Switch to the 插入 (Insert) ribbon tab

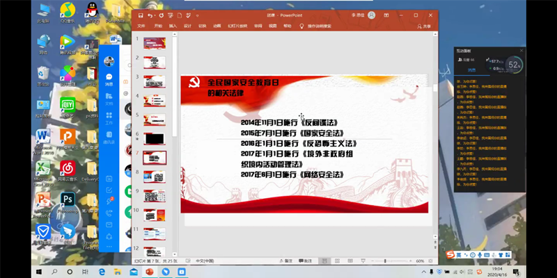tap(172, 26)
